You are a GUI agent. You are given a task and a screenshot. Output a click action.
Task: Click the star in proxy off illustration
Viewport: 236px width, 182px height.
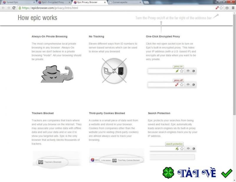[182, 84]
